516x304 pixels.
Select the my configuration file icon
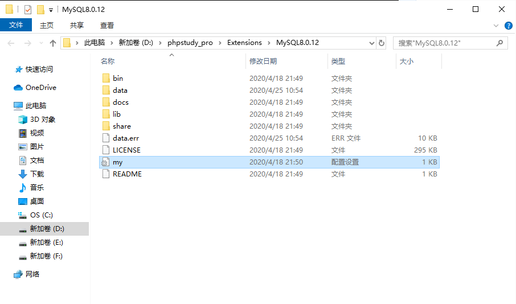click(105, 162)
